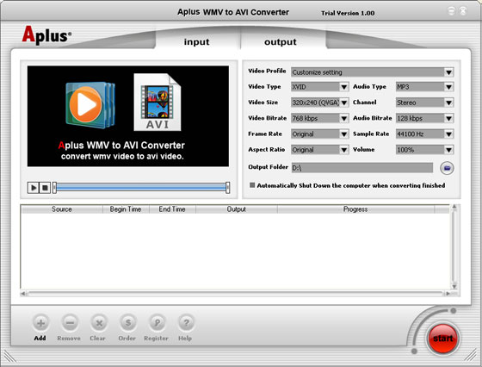482x367 pixels.
Task: Play the video preview
Action: click(x=34, y=188)
